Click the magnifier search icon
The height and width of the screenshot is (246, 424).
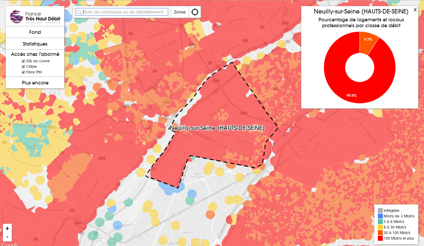pos(79,12)
